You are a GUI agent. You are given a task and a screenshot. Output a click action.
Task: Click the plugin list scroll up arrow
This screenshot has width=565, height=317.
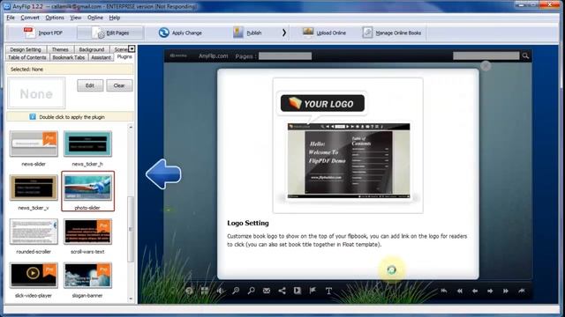pyautogui.click(x=131, y=127)
